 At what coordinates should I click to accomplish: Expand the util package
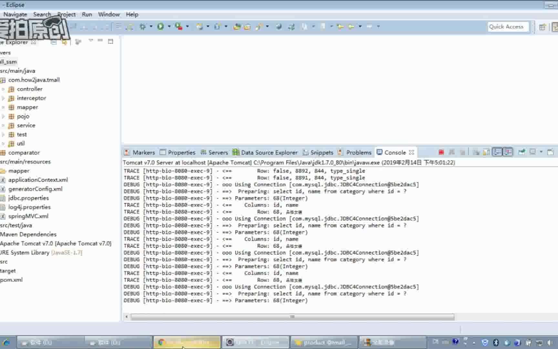[3, 143]
